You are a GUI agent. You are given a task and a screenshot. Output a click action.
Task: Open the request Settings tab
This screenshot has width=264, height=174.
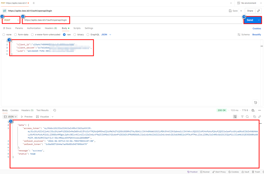[x=89, y=28]
